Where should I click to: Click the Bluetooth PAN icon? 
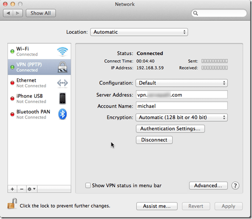tap(62, 114)
